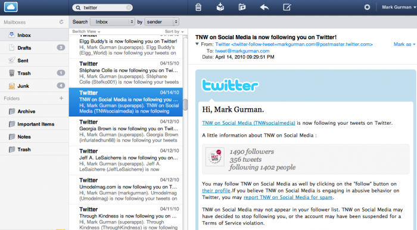Open settings via the gear icon
The image size is (417, 230).
point(367,7)
